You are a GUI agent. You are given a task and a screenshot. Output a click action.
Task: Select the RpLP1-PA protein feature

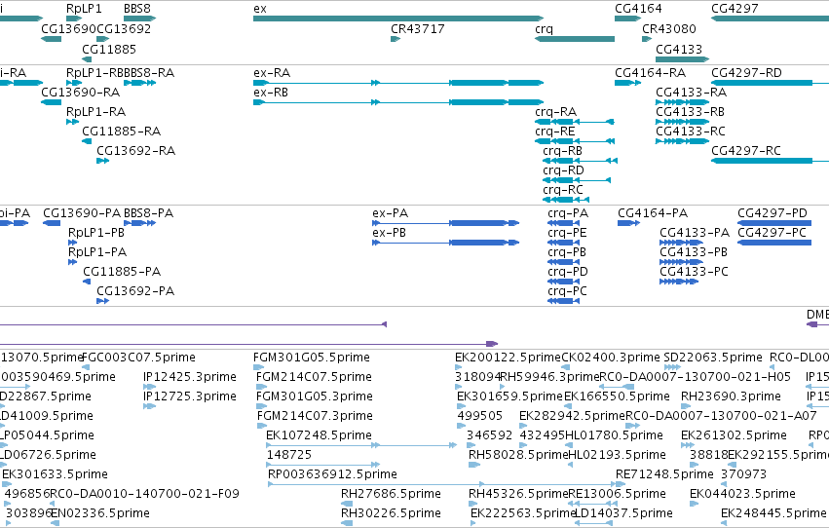[72, 262]
